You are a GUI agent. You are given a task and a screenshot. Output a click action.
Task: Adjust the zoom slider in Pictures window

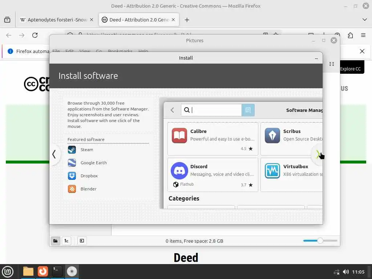pos(320,241)
